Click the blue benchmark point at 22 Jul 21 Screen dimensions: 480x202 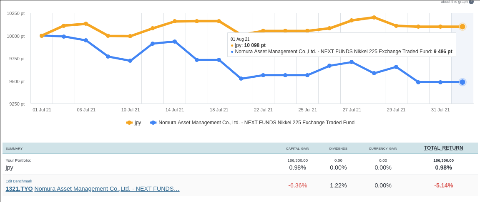click(x=263, y=75)
